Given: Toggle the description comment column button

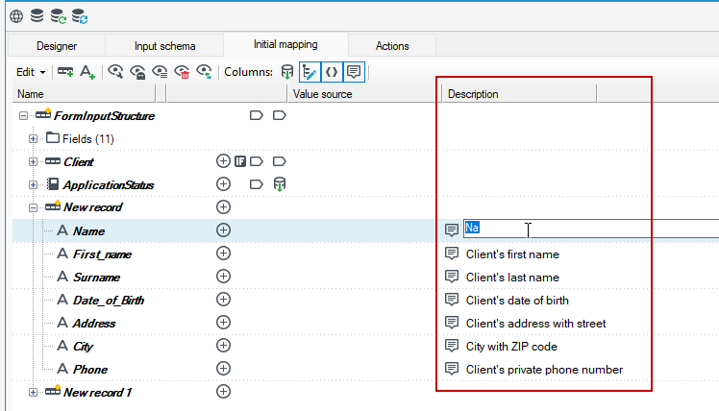Looking at the screenshot, I should click(x=354, y=72).
